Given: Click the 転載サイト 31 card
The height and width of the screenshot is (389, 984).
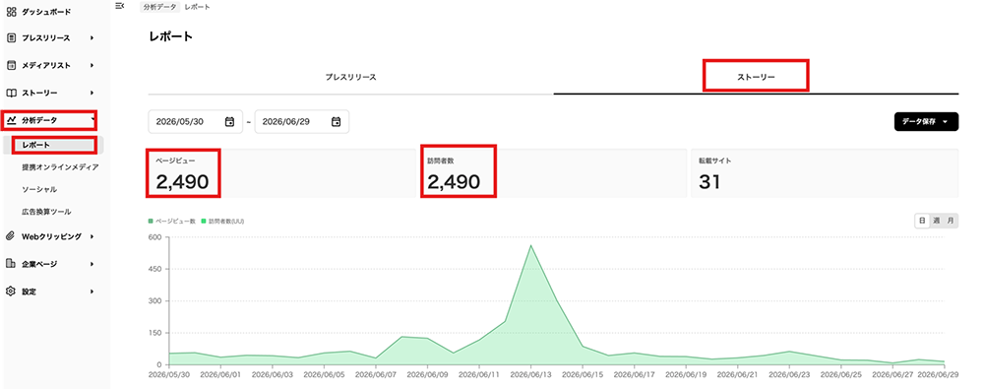Looking at the screenshot, I should coord(825,172).
